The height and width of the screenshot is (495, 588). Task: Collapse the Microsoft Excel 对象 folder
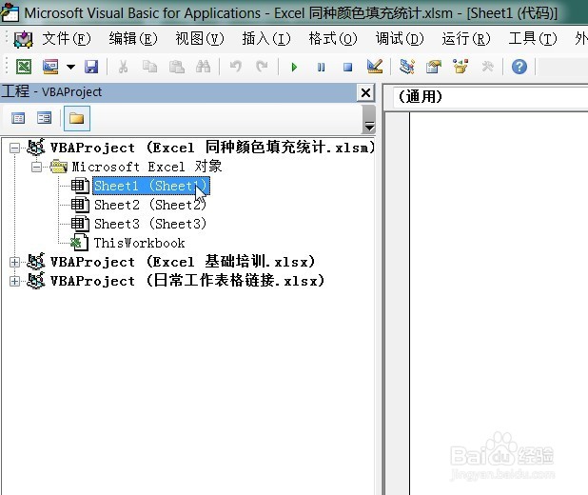pyautogui.click(x=36, y=167)
